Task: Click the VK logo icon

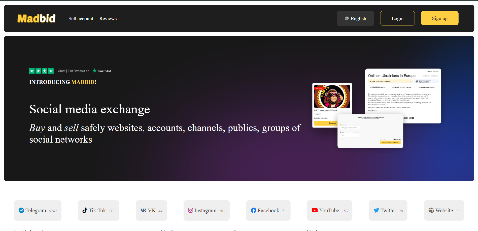Action: coord(143,210)
